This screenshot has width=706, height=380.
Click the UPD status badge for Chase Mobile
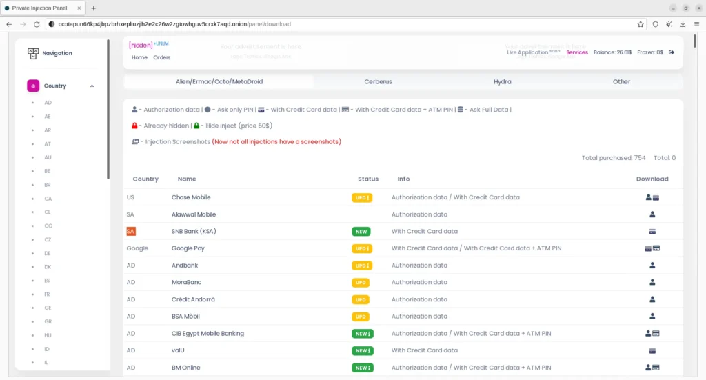tap(362, 198)
